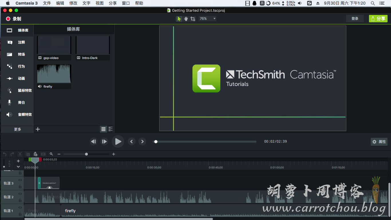Click the timeline zoom slider handle
Screen dimensions: 391x220
[x=86, y=154]
